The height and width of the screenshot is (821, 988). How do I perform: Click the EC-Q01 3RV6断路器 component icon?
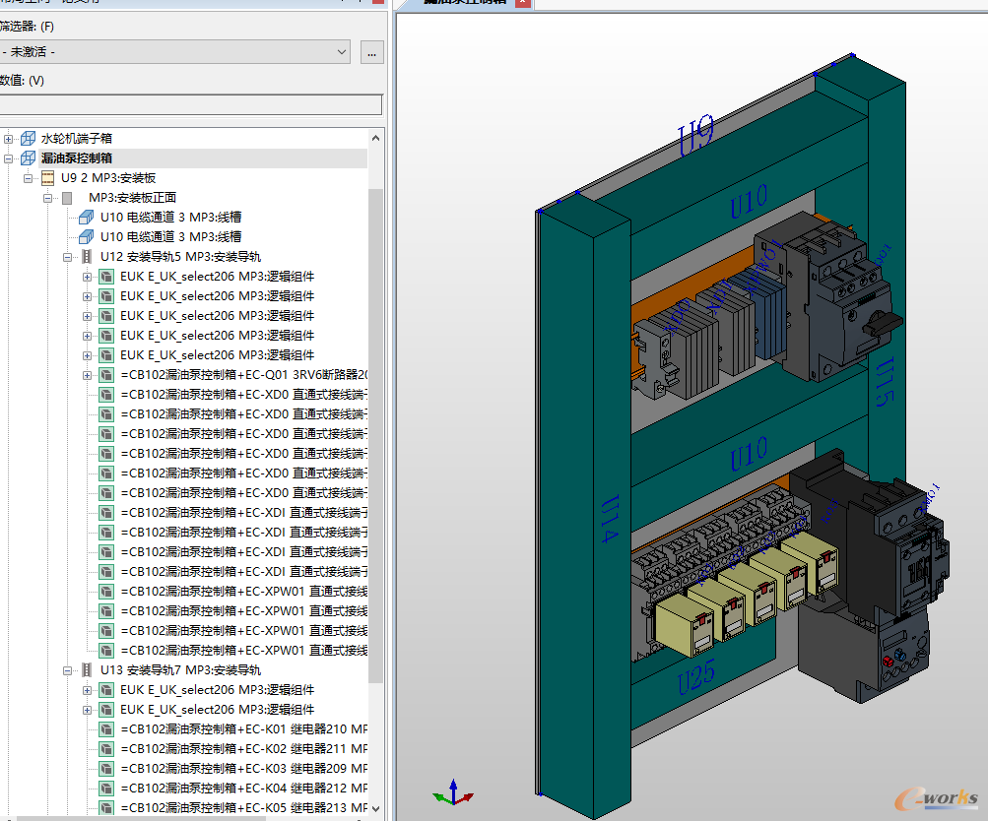pos(106,375)
